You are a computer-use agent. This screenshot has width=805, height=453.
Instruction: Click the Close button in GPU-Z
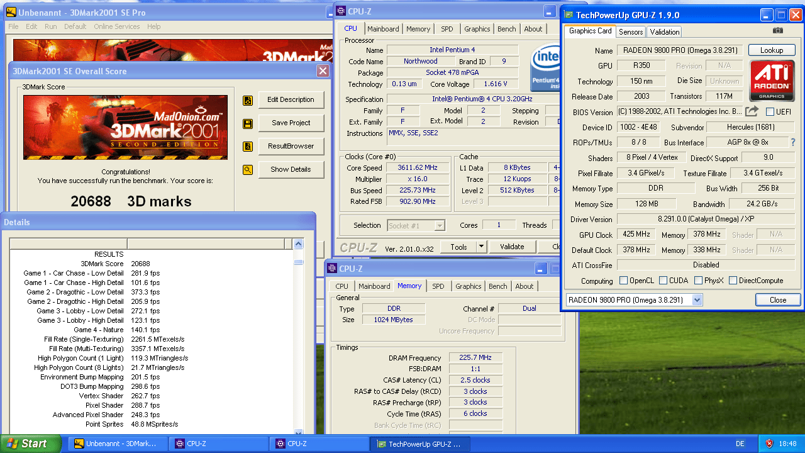tap(778, 300)
